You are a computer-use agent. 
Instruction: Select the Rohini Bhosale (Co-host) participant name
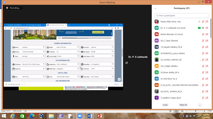[x=172, y=34]
